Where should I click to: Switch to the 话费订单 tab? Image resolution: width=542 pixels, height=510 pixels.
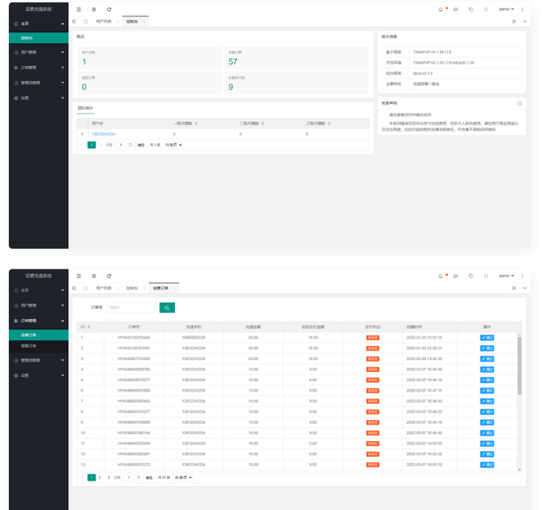pos(161,287)
